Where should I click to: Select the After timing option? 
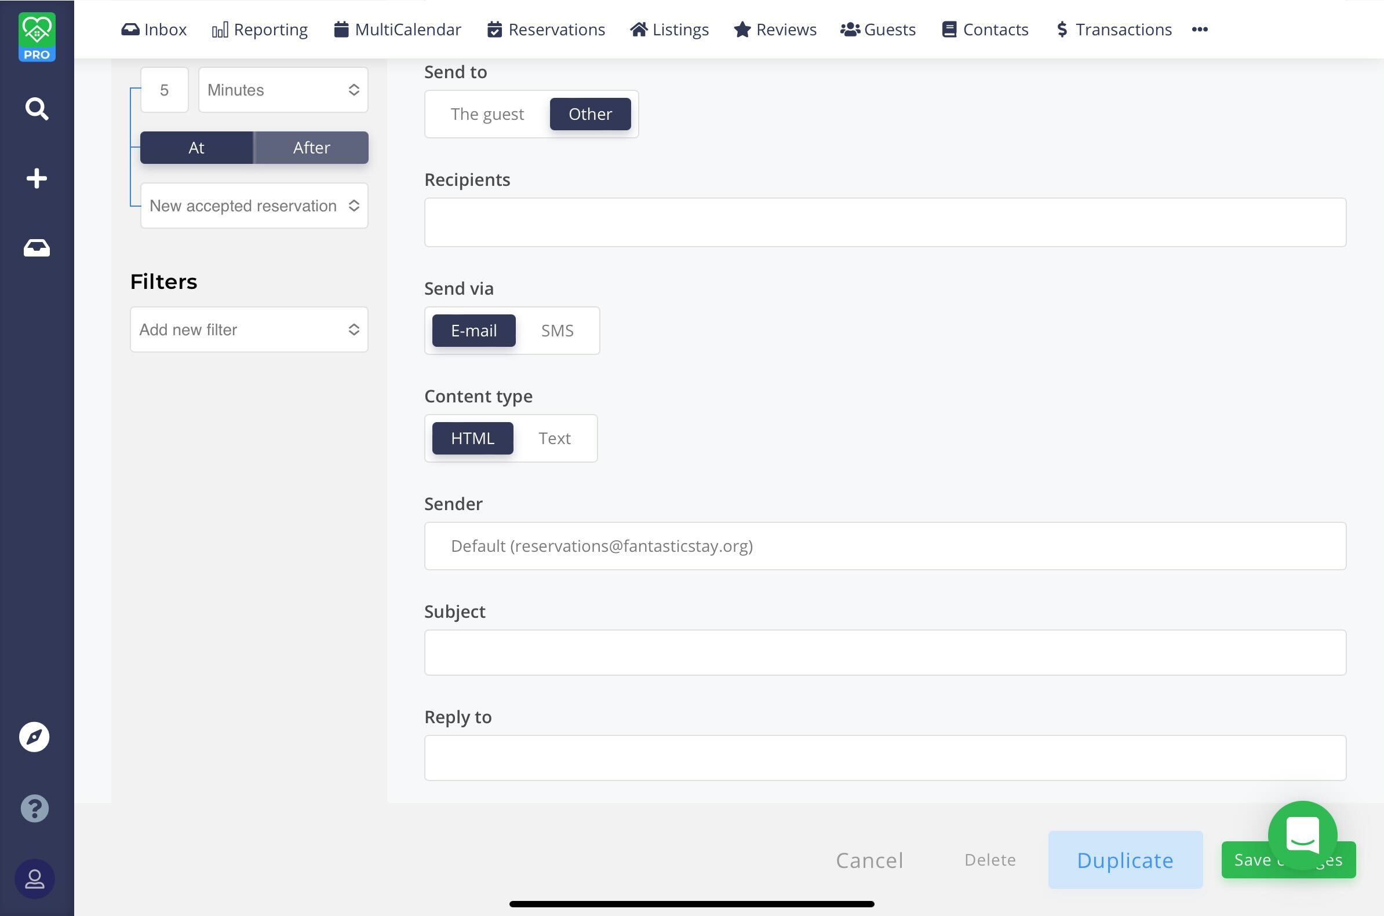pyautogui.click(x=311, y=148)
